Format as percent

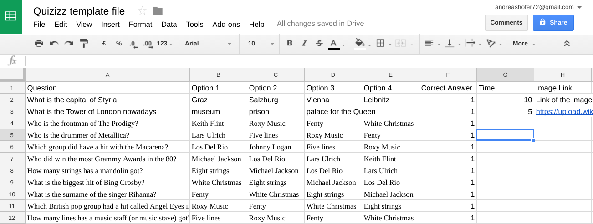[x=119, y=43]
